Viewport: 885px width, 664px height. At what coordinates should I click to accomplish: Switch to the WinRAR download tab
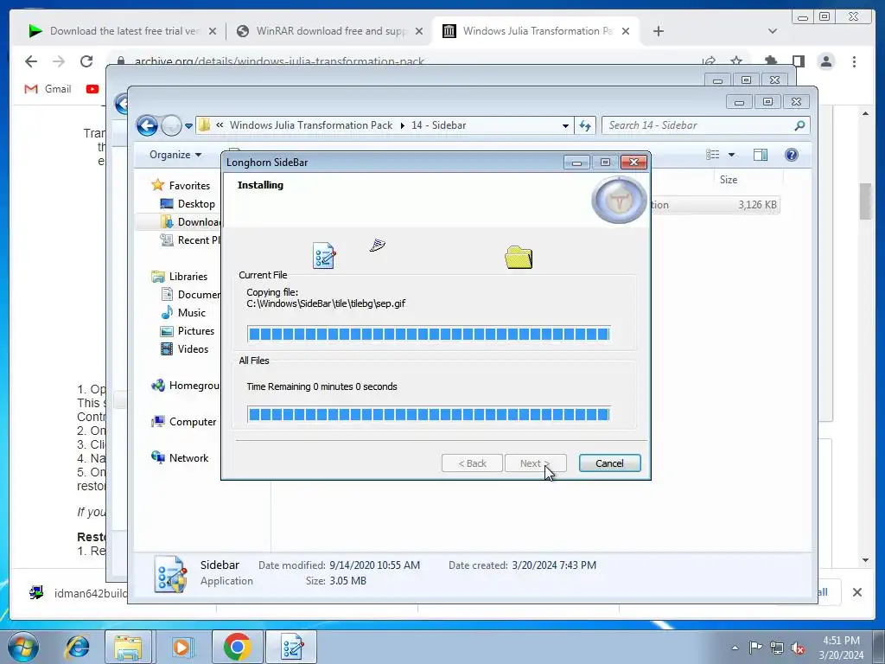[x=330, y=31]
